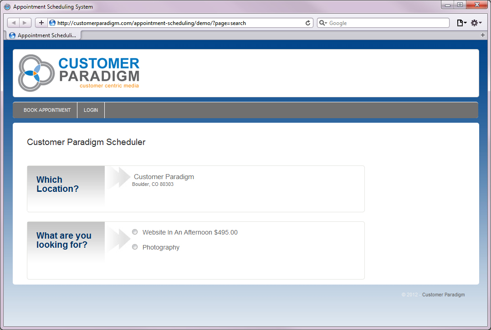Minimize the browser window
Viewport: 491px width, 330px height.
click(447, 5)
